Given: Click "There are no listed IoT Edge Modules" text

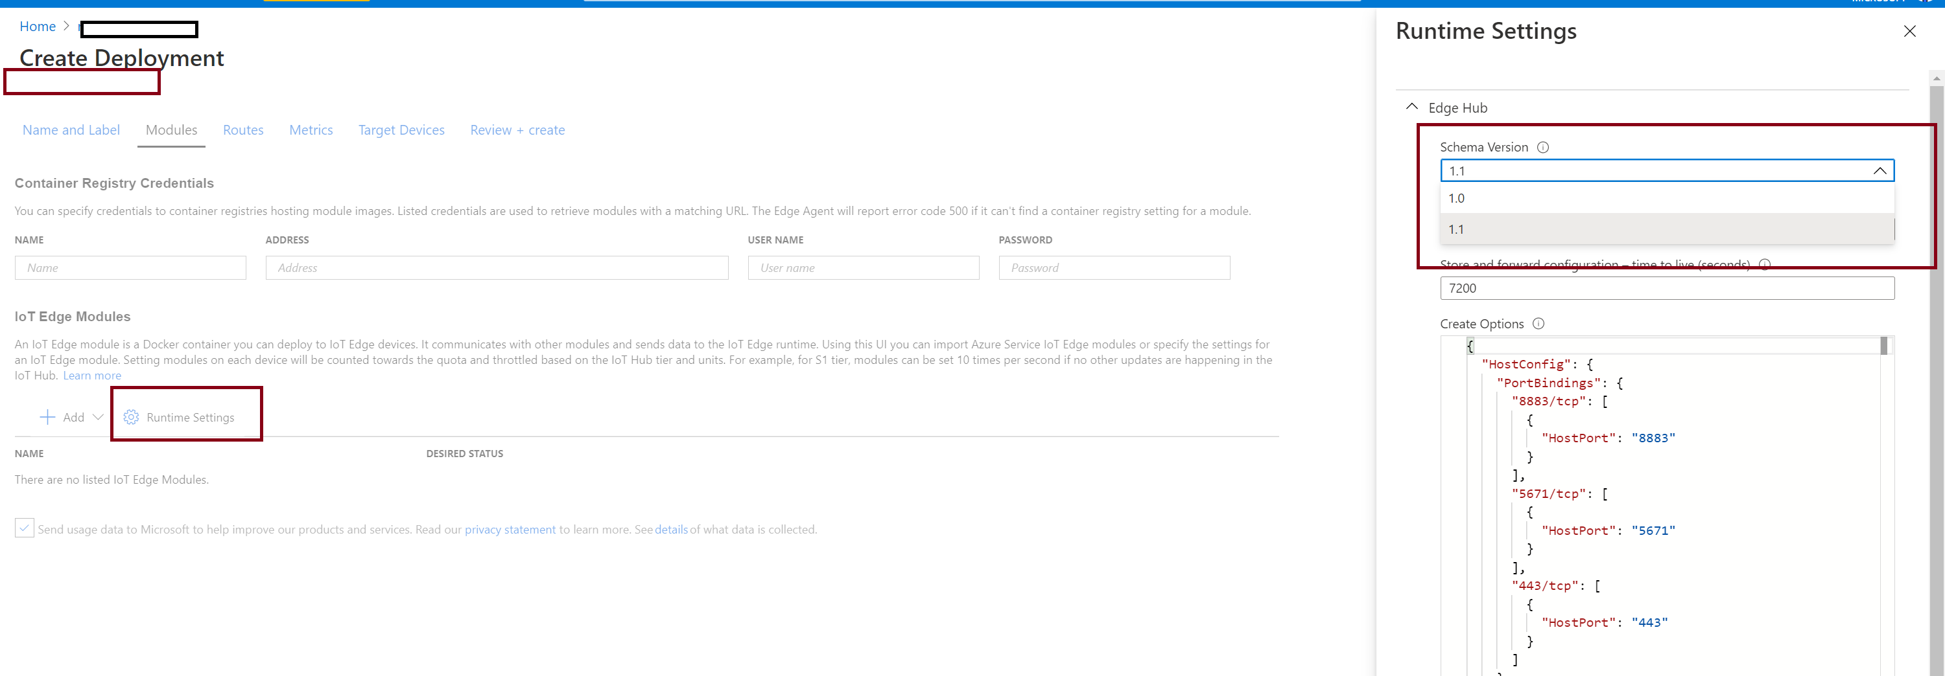Looking at the screenshot, I should (112, 480).
